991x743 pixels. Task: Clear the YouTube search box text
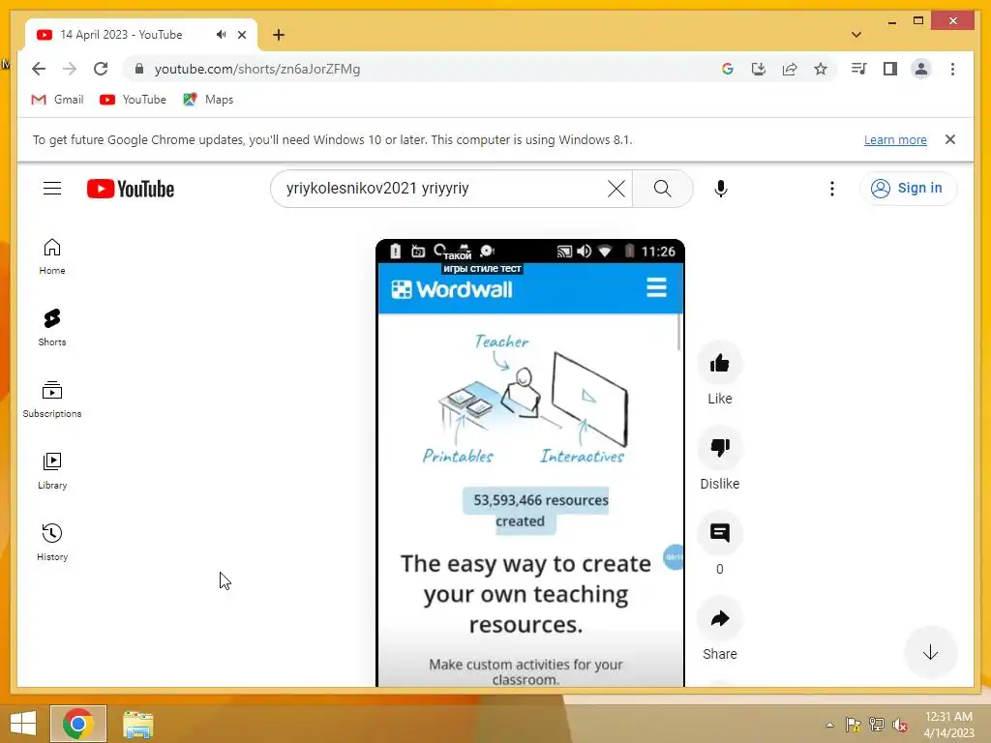[616, 189]
